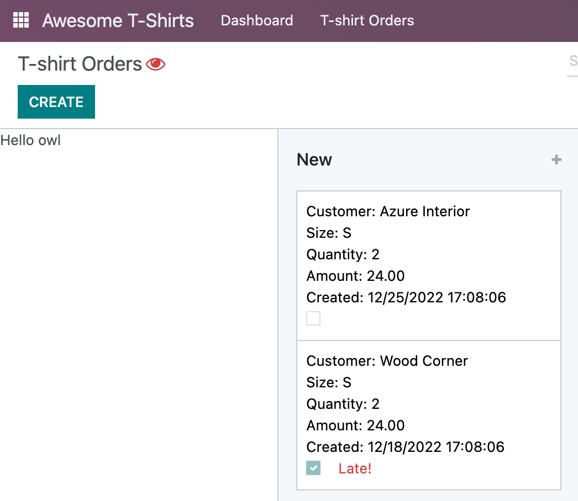
Task: Click the red eye icon beside T-shirt Orders
Action: coord(156,65)
